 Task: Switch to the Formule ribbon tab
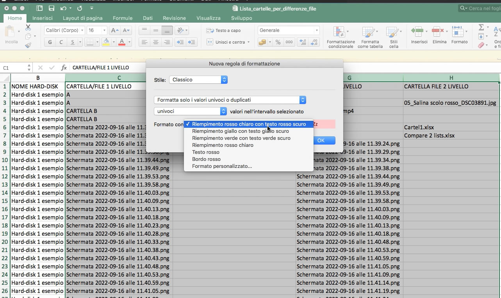[123, 18]
